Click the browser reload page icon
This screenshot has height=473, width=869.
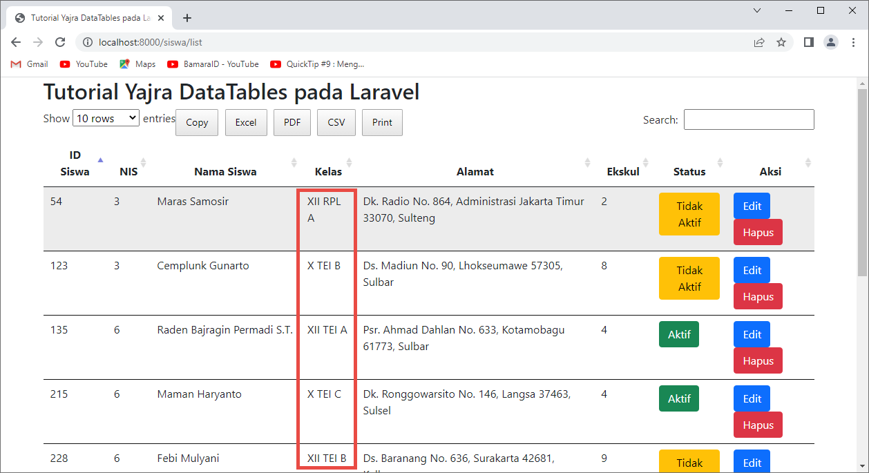tap(60, 42)
